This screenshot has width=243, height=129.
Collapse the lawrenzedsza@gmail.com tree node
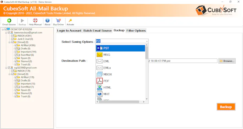[6, 33]
